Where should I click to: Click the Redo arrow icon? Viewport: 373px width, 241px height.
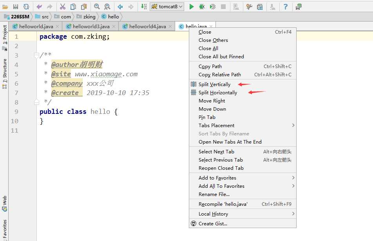coord(49,7)
